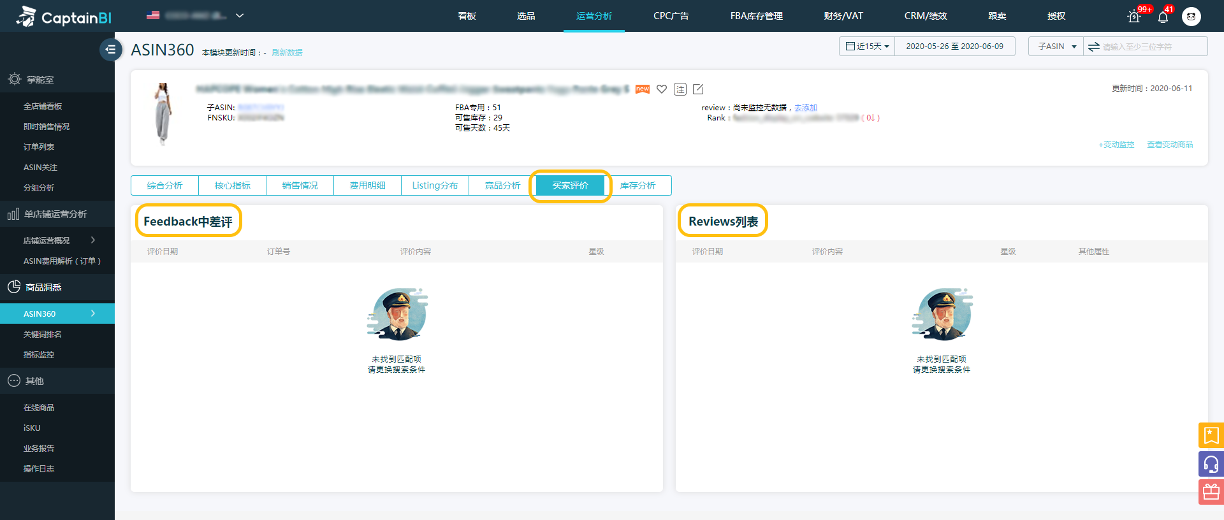This screenshot has height=520, width=1224.
Task: Expand the 店铺运营概况 chevron
Action: [x=93, y=240]
